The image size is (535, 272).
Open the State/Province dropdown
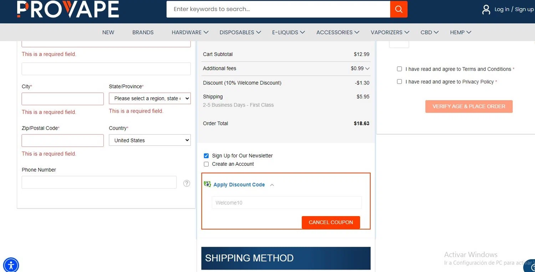point(150,98)
